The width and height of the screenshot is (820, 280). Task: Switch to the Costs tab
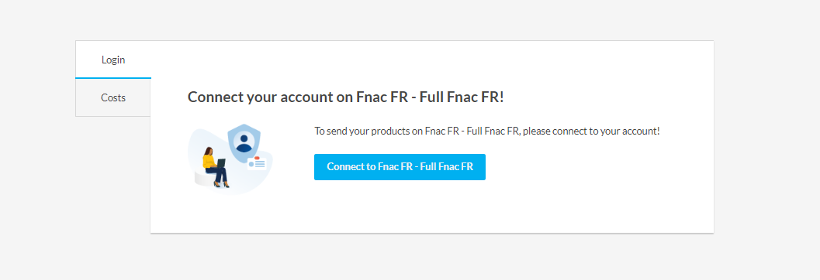click(x=113, y=97)
